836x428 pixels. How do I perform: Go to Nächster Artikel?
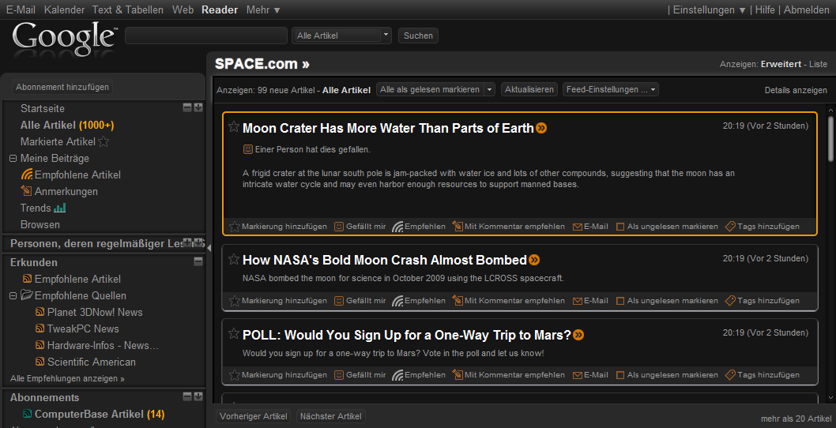(330, 416)
